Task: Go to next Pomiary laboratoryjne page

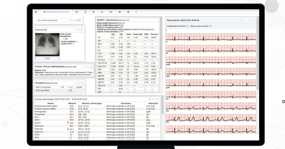Action: click(158, 99)
